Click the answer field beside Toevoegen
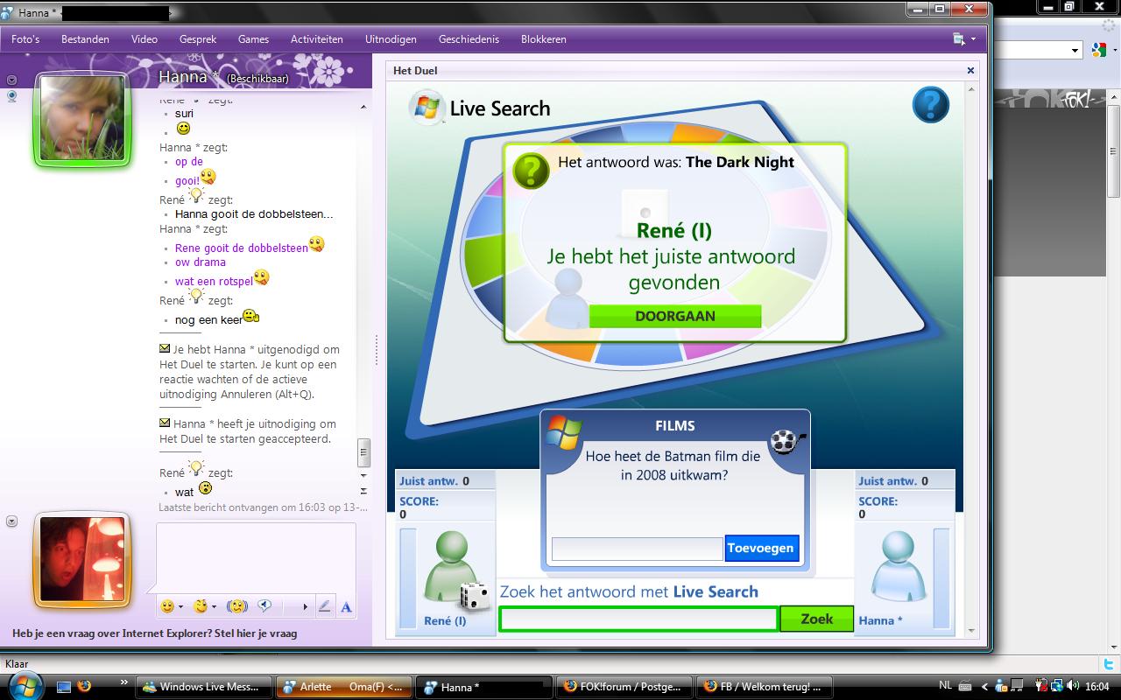 (x=637, y=549)
